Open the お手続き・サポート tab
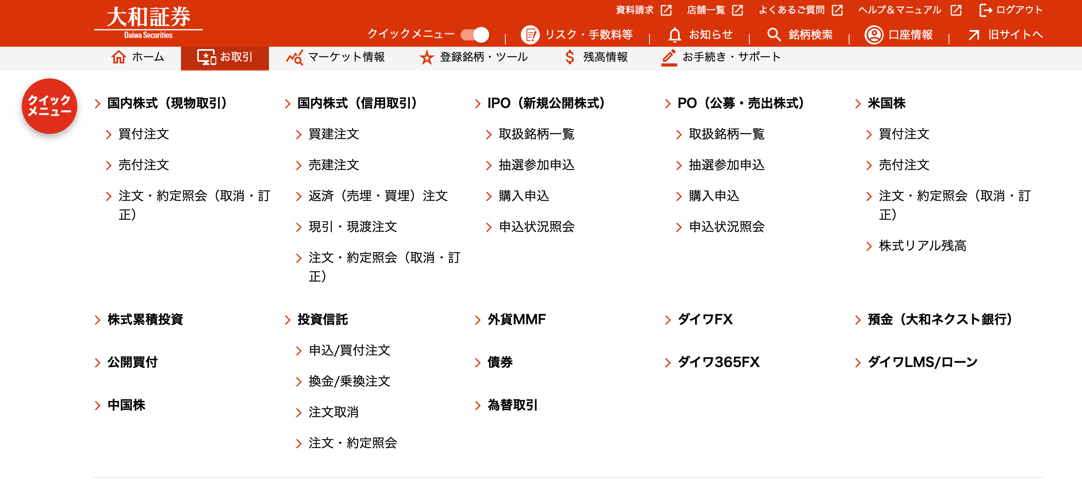 pyautogui.click(x=721, y=57)
